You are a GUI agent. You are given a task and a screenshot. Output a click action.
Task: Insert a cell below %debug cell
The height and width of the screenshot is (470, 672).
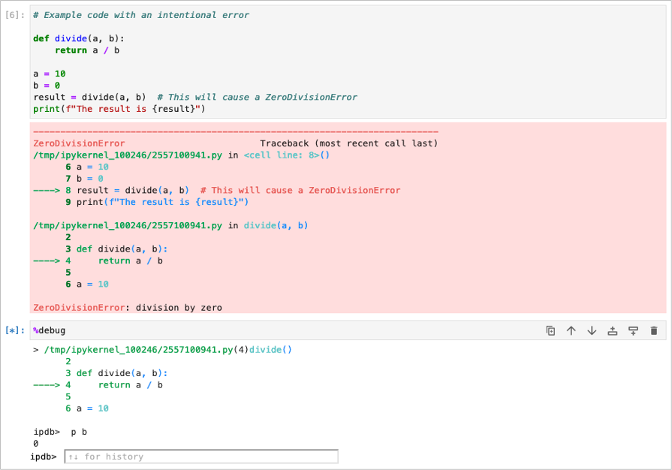coord(633,330)
